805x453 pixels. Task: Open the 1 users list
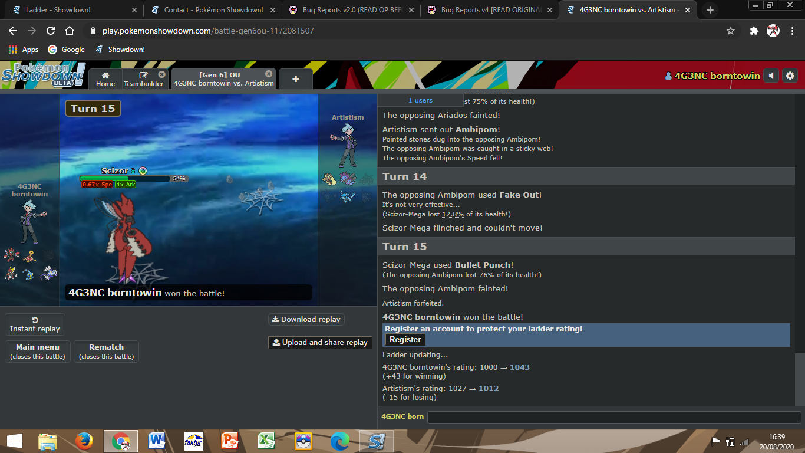click(x=420, y=100)
